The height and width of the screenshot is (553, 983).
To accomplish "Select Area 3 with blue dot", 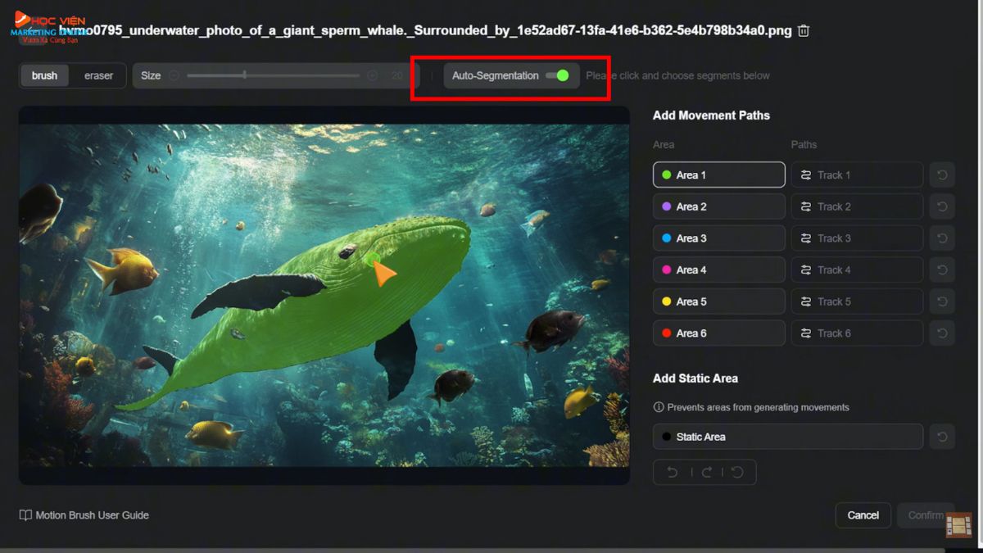I will coord(718,238).
